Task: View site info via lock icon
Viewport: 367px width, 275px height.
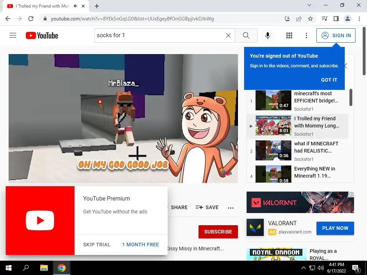Action: (x=45, y=19)
